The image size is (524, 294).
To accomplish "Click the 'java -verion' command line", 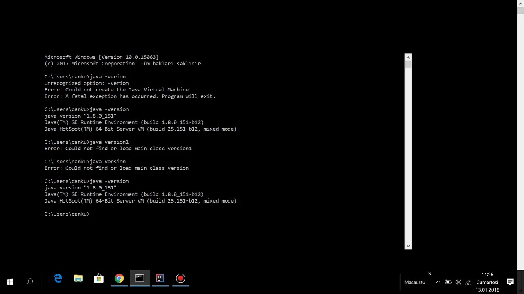I will coord(85,77).
